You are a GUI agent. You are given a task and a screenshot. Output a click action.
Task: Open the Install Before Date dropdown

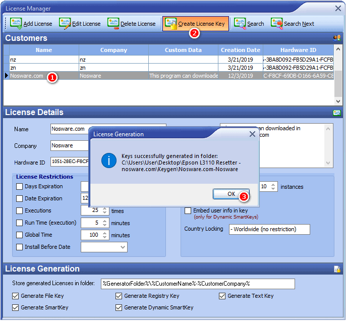(123, 247)
